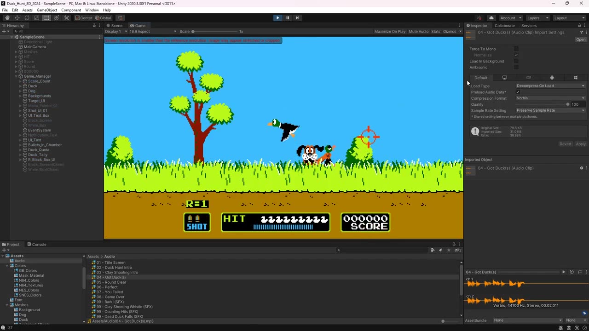This screenshot has width=589, height=331.
Task: Play the audio clip preview
Action: pos(564,272)
